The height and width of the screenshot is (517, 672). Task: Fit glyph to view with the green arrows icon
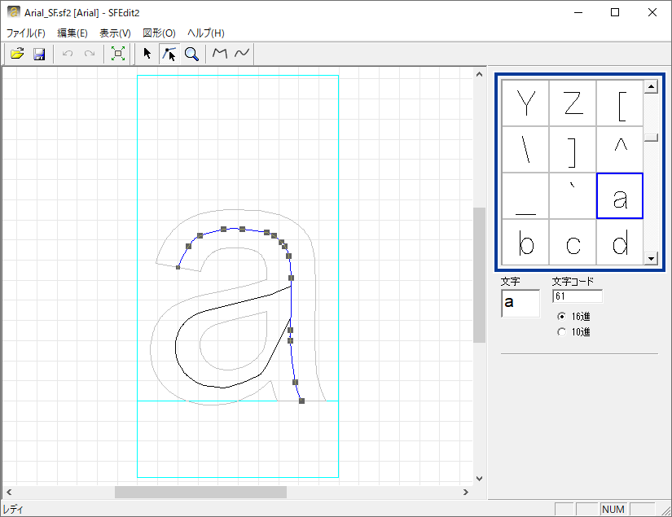point(118,54)
